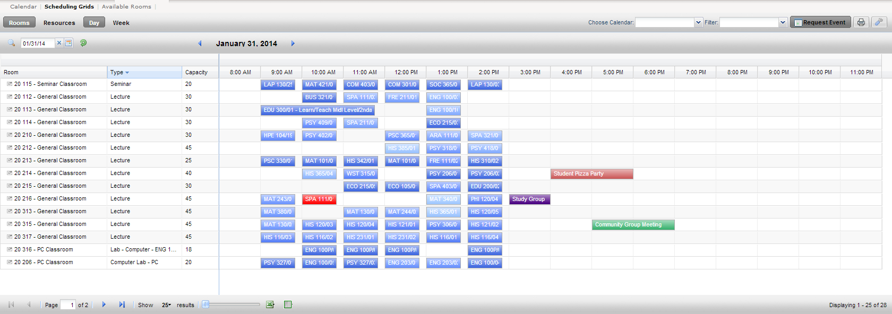The image size is (892, 314).
Task: Select room 20 215 - General Classroom
Action: [50, 186]
